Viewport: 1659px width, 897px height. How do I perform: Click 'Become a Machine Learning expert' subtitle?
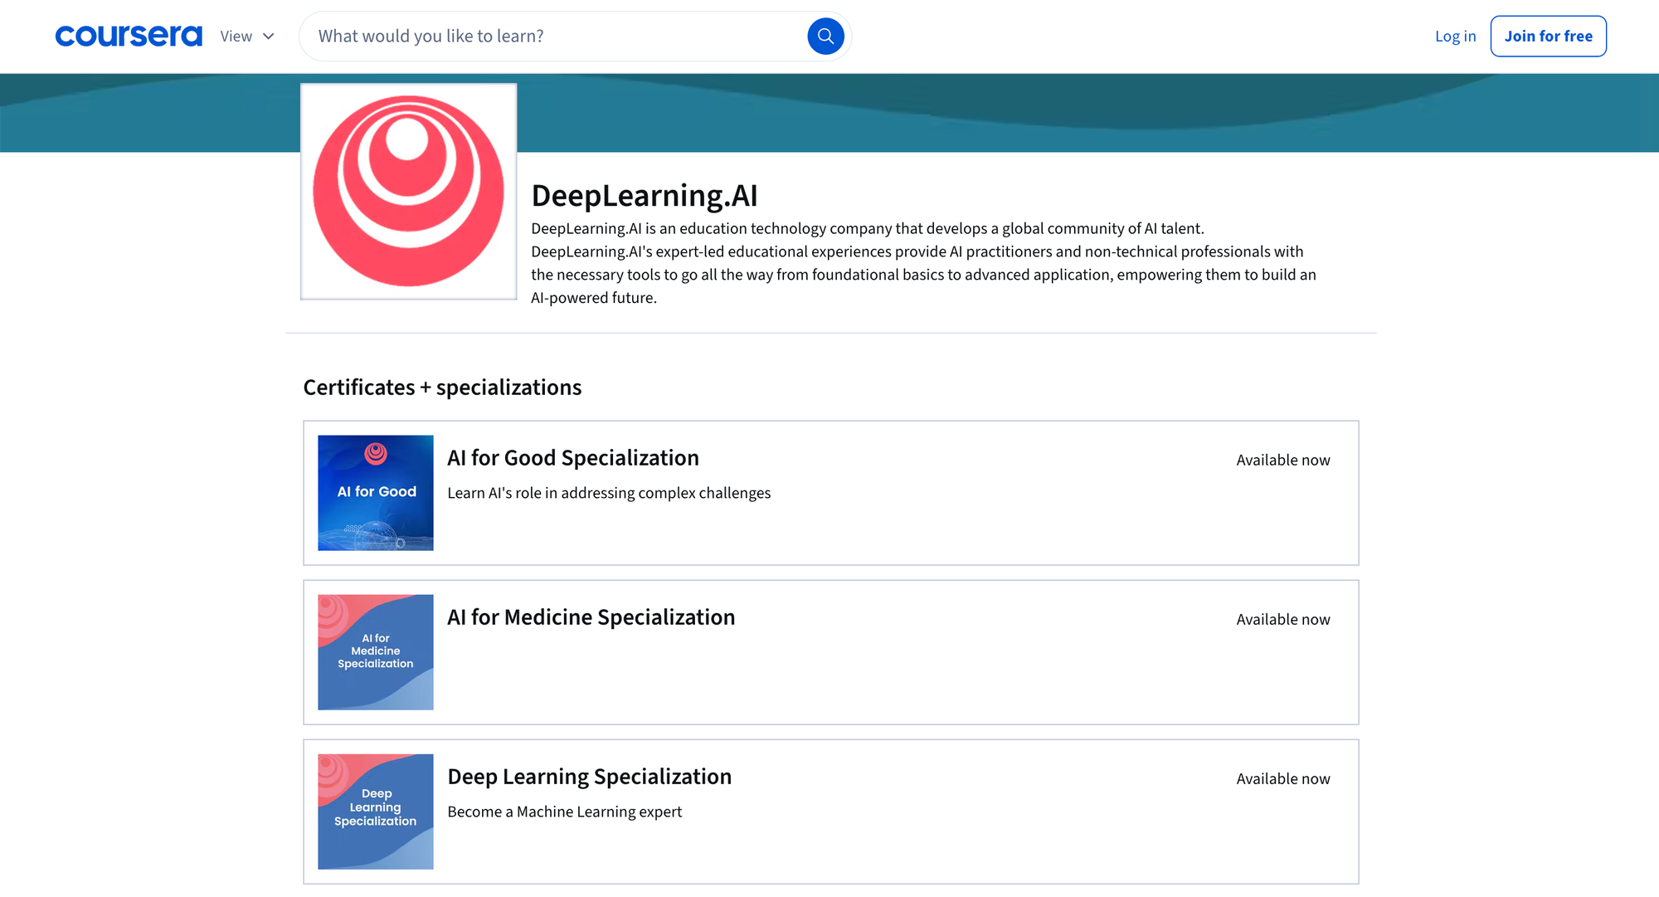pos(564,812)
